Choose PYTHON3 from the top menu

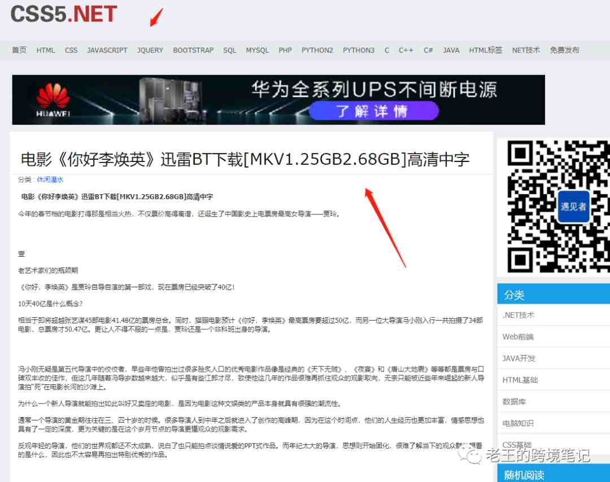click(x=358, y=50)
